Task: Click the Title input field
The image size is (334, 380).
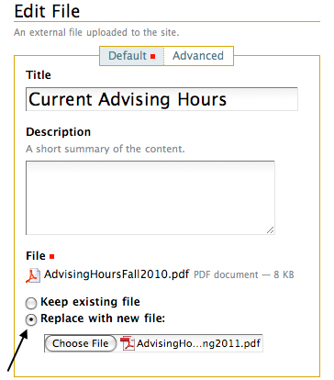Action: (x=161, y=99)
